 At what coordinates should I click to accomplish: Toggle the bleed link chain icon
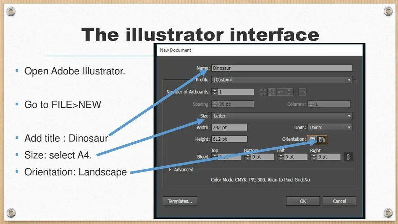(348, 157)
